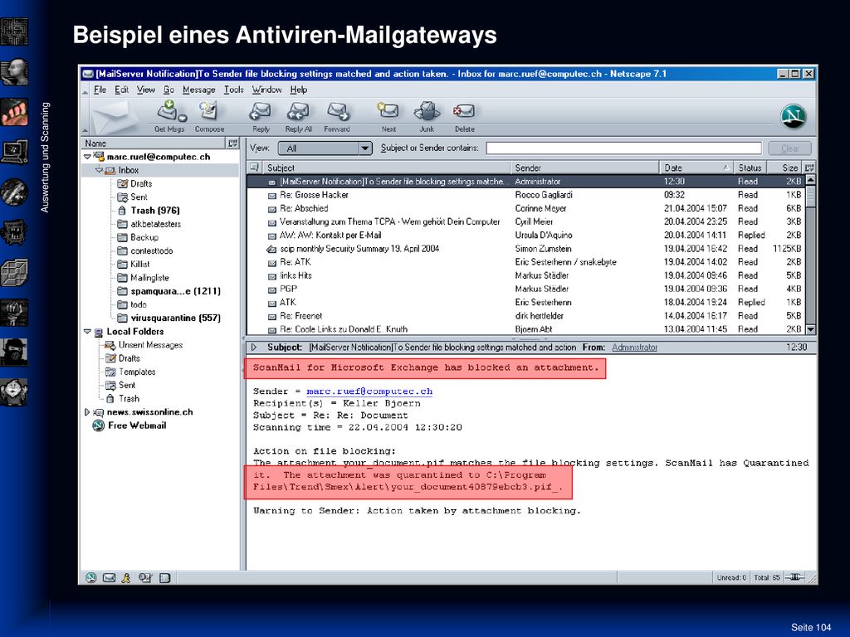Click marc.ruef@computec.ch link in message body
Screen dimensions: 850x637
pyautogui.click(x=369, y=391)
